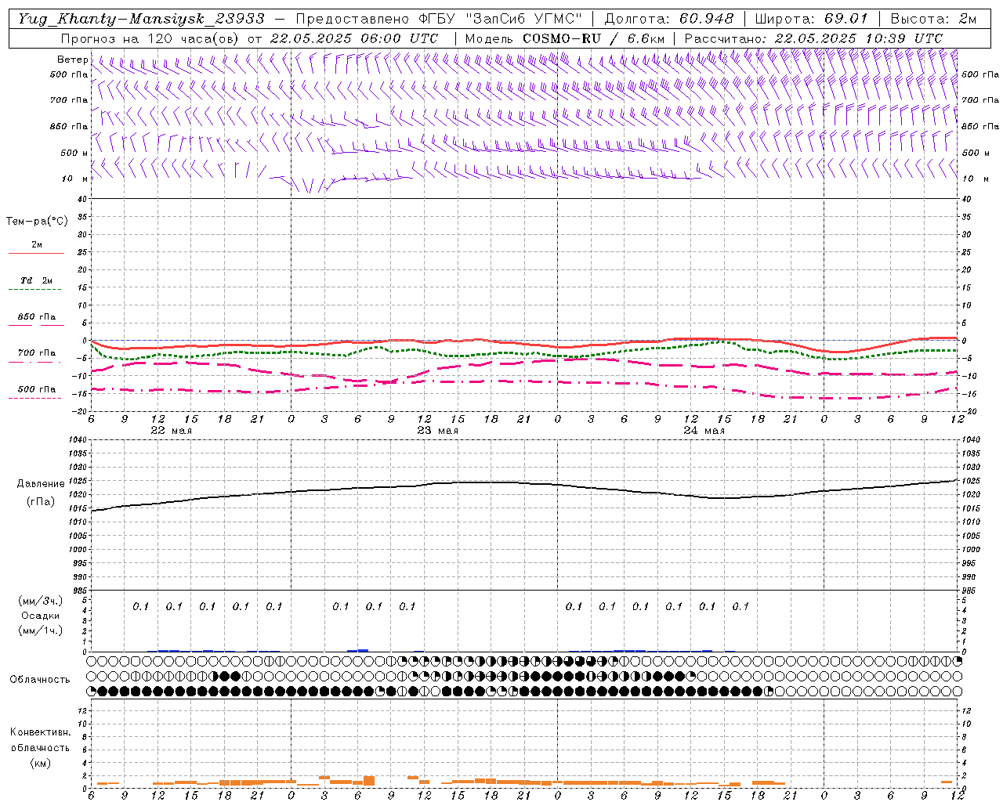Click the 40 value on left temperature axis
This screenshot has height=802, width=1003.
pos(82,199)
